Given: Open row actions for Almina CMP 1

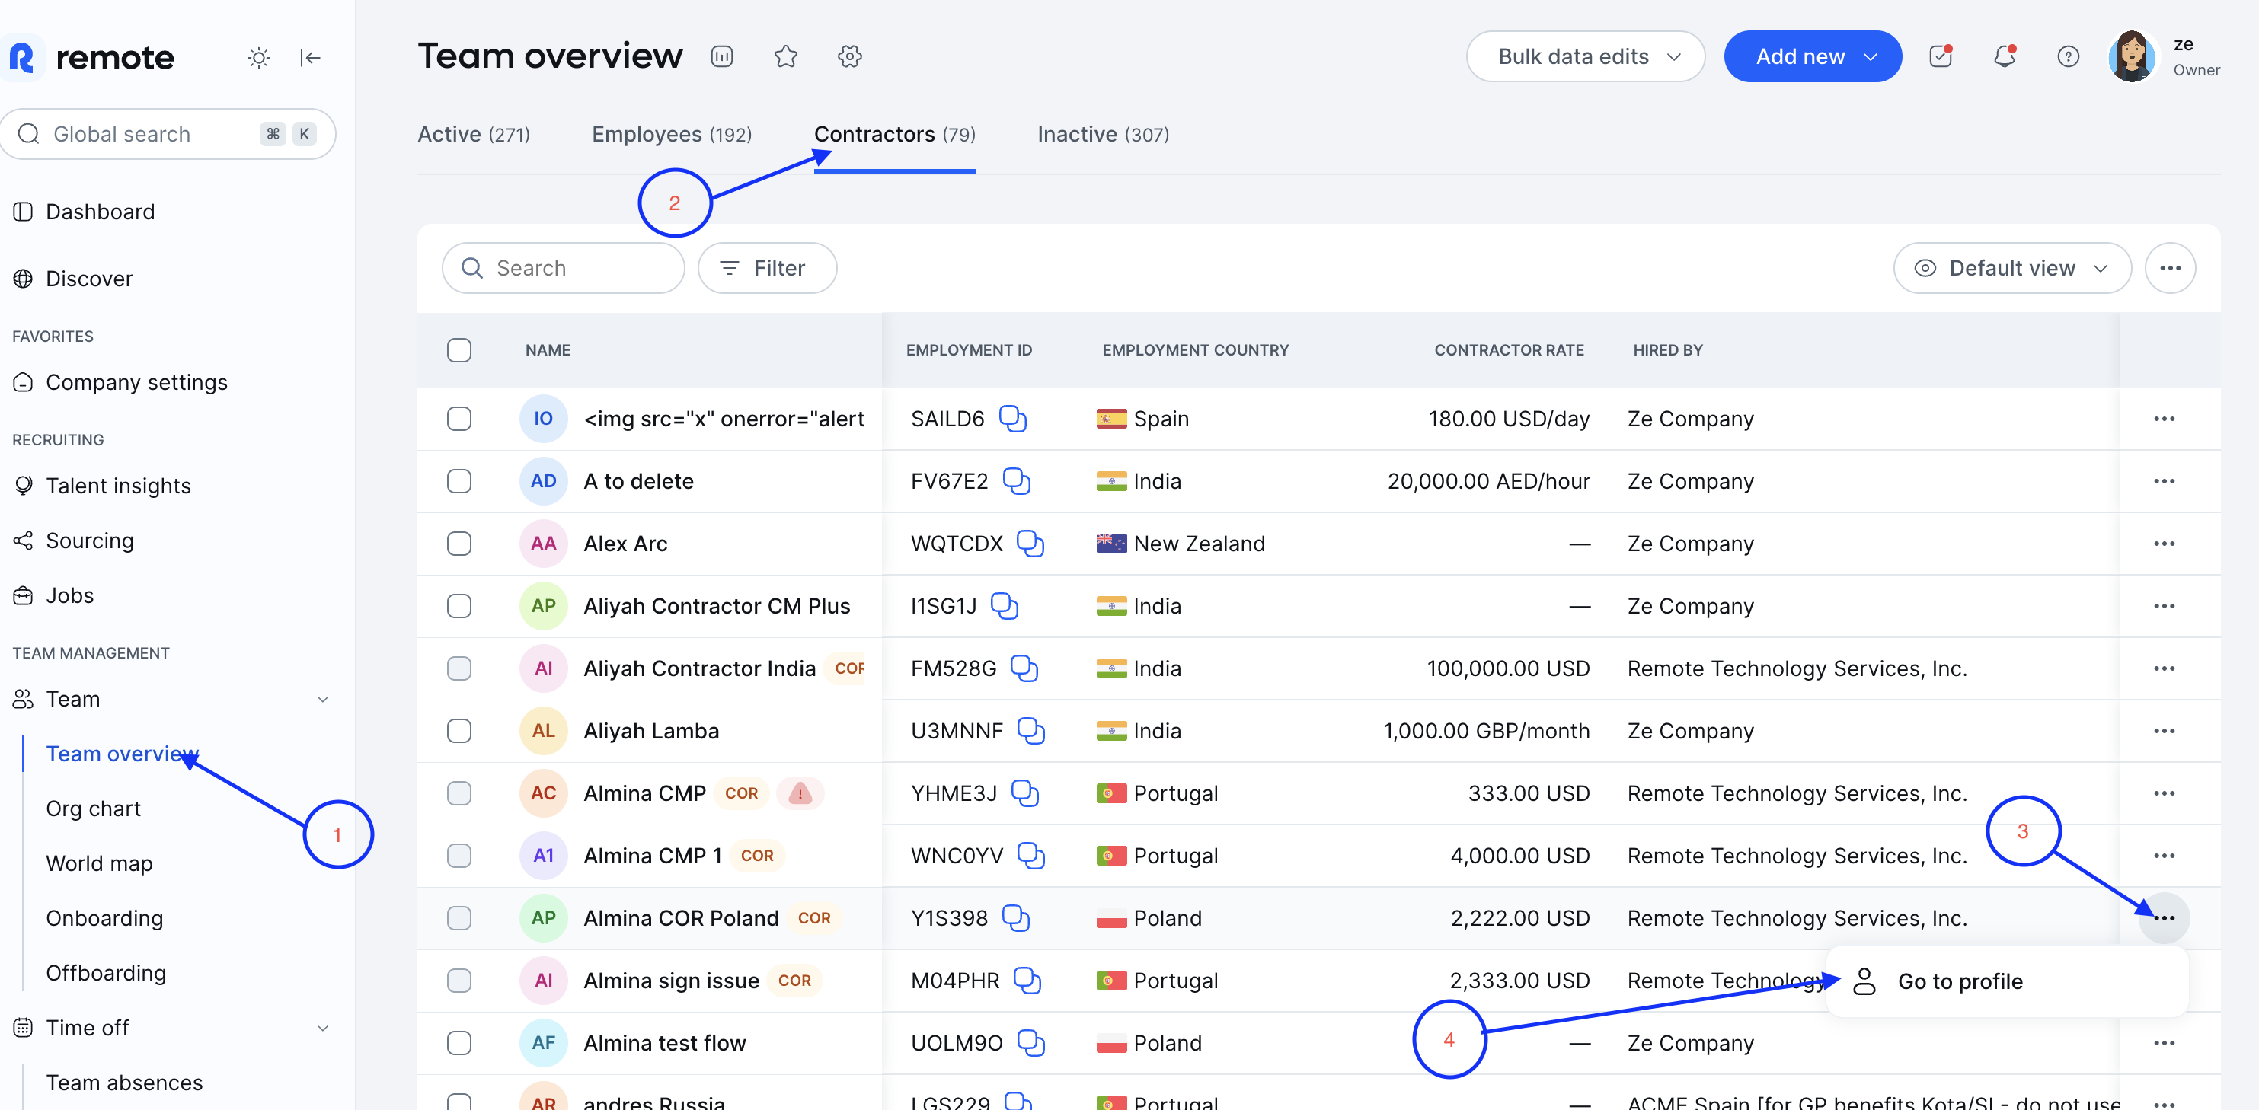Looking at the screenshot, I should click(2163, 856).
